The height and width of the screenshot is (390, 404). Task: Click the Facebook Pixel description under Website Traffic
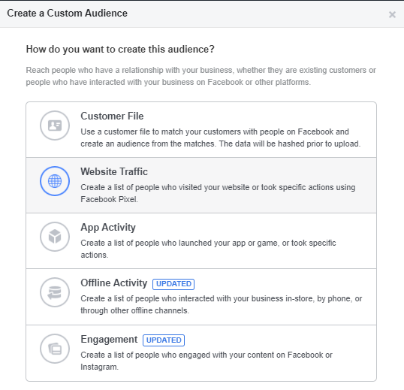tap(218, 193)
